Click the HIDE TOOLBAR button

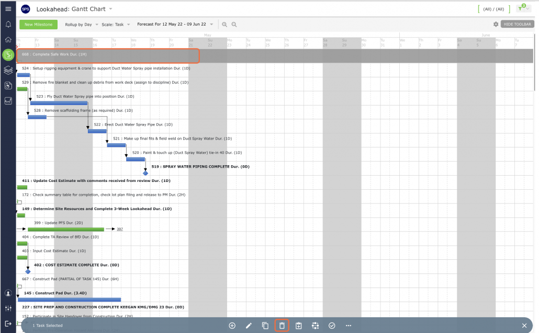518,24
